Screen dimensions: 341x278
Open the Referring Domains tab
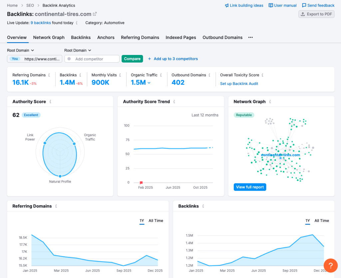140,38
